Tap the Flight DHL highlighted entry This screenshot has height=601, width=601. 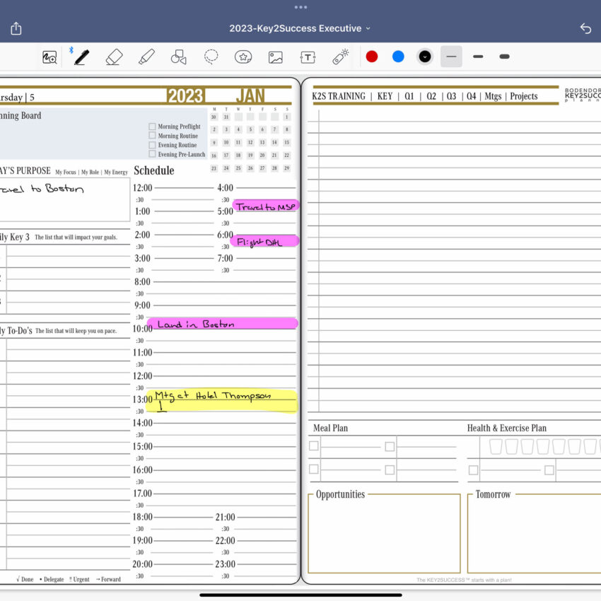click(264, 242)
